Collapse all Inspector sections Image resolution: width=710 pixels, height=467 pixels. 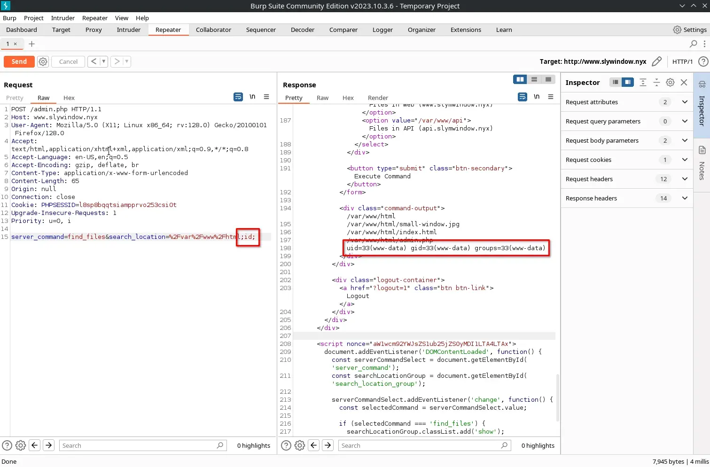click(656, 82)
